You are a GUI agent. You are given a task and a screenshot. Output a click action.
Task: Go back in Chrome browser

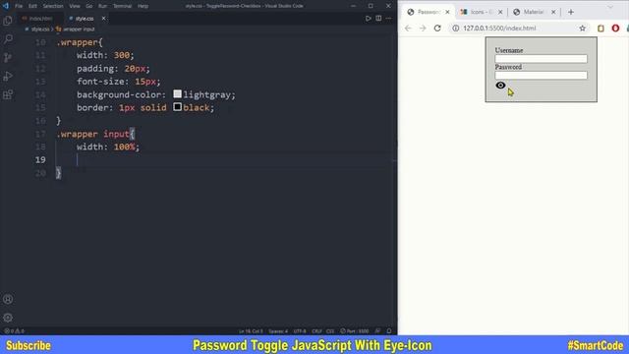(x=408, y=29)
